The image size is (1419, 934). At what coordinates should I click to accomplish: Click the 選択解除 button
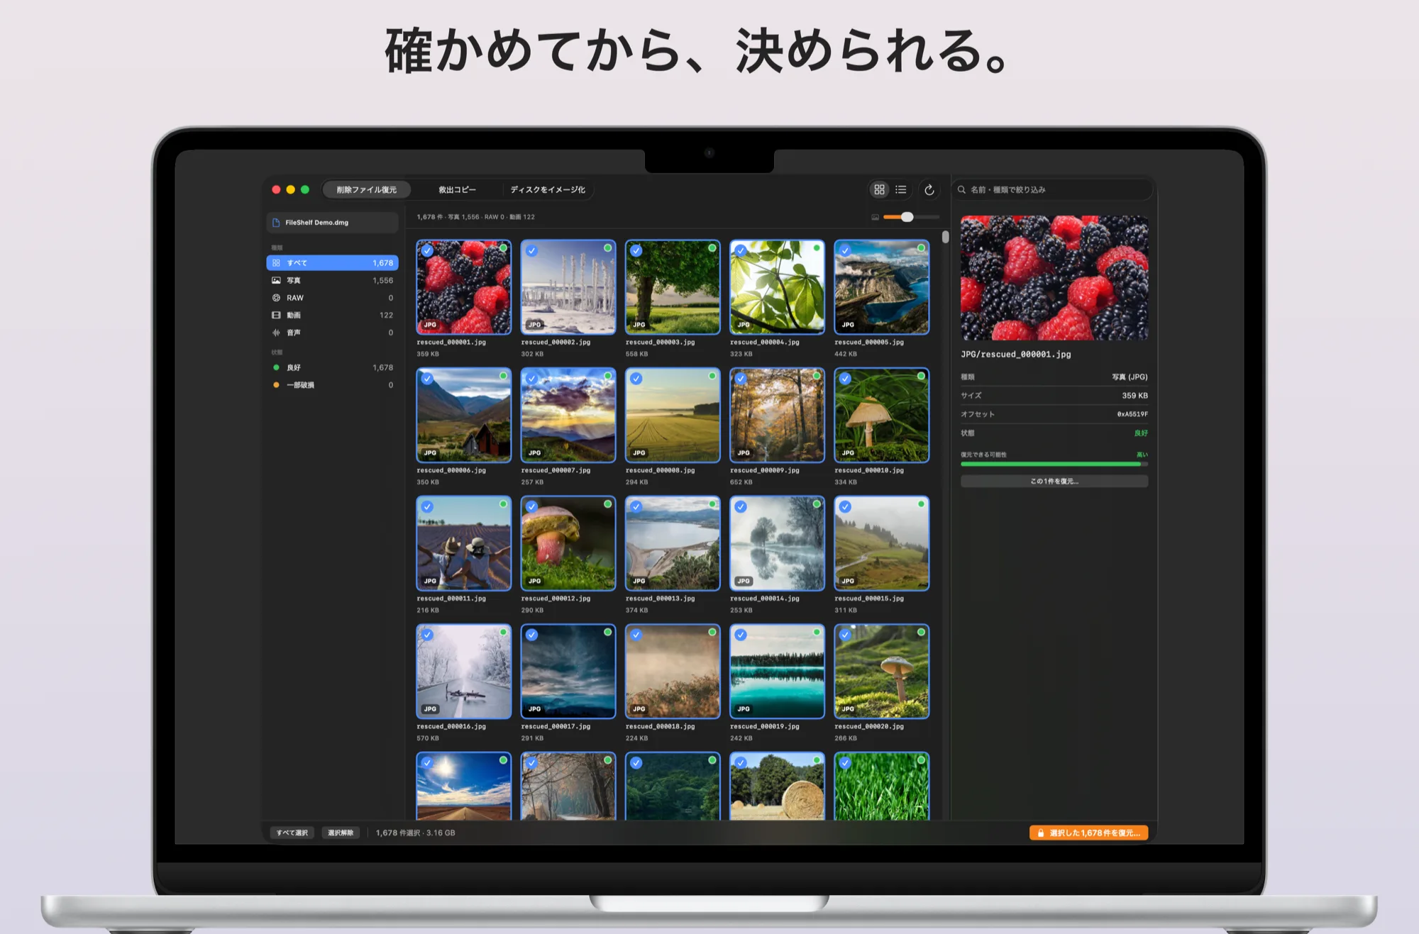pos(341,833)
